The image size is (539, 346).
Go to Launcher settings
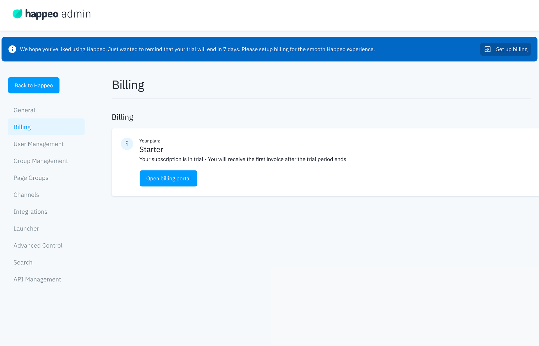coord(26,229)
